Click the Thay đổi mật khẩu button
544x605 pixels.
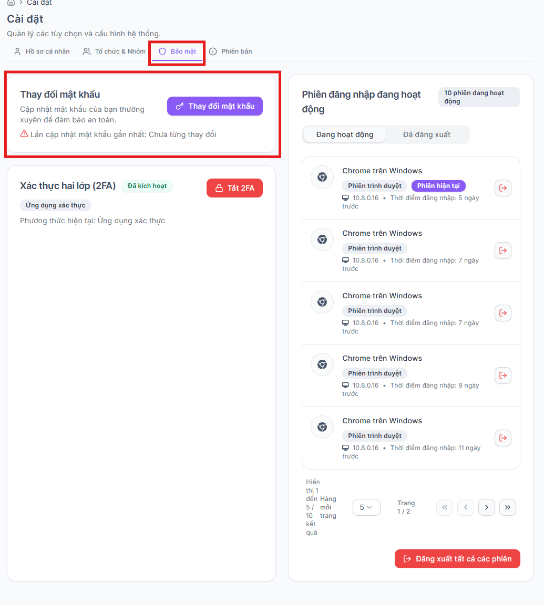(214, 106)
